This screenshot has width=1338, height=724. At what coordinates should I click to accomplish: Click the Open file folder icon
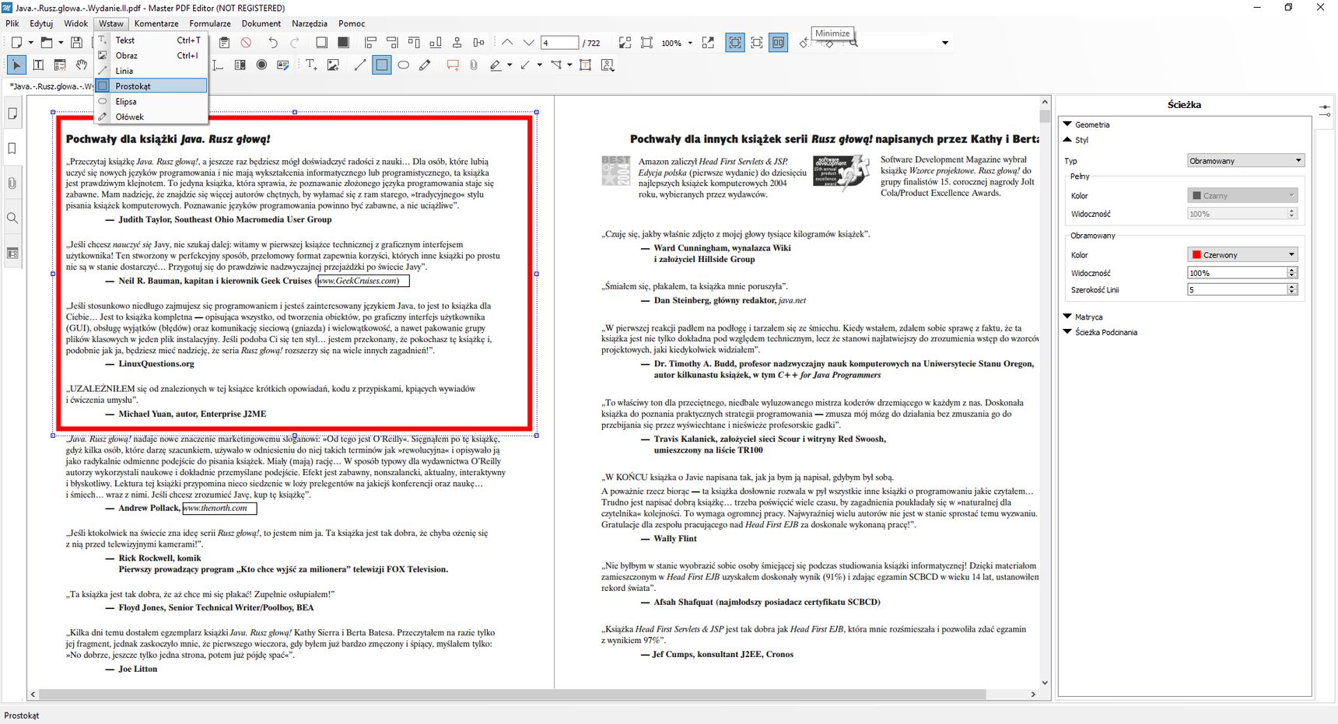[x=47, y=43]
